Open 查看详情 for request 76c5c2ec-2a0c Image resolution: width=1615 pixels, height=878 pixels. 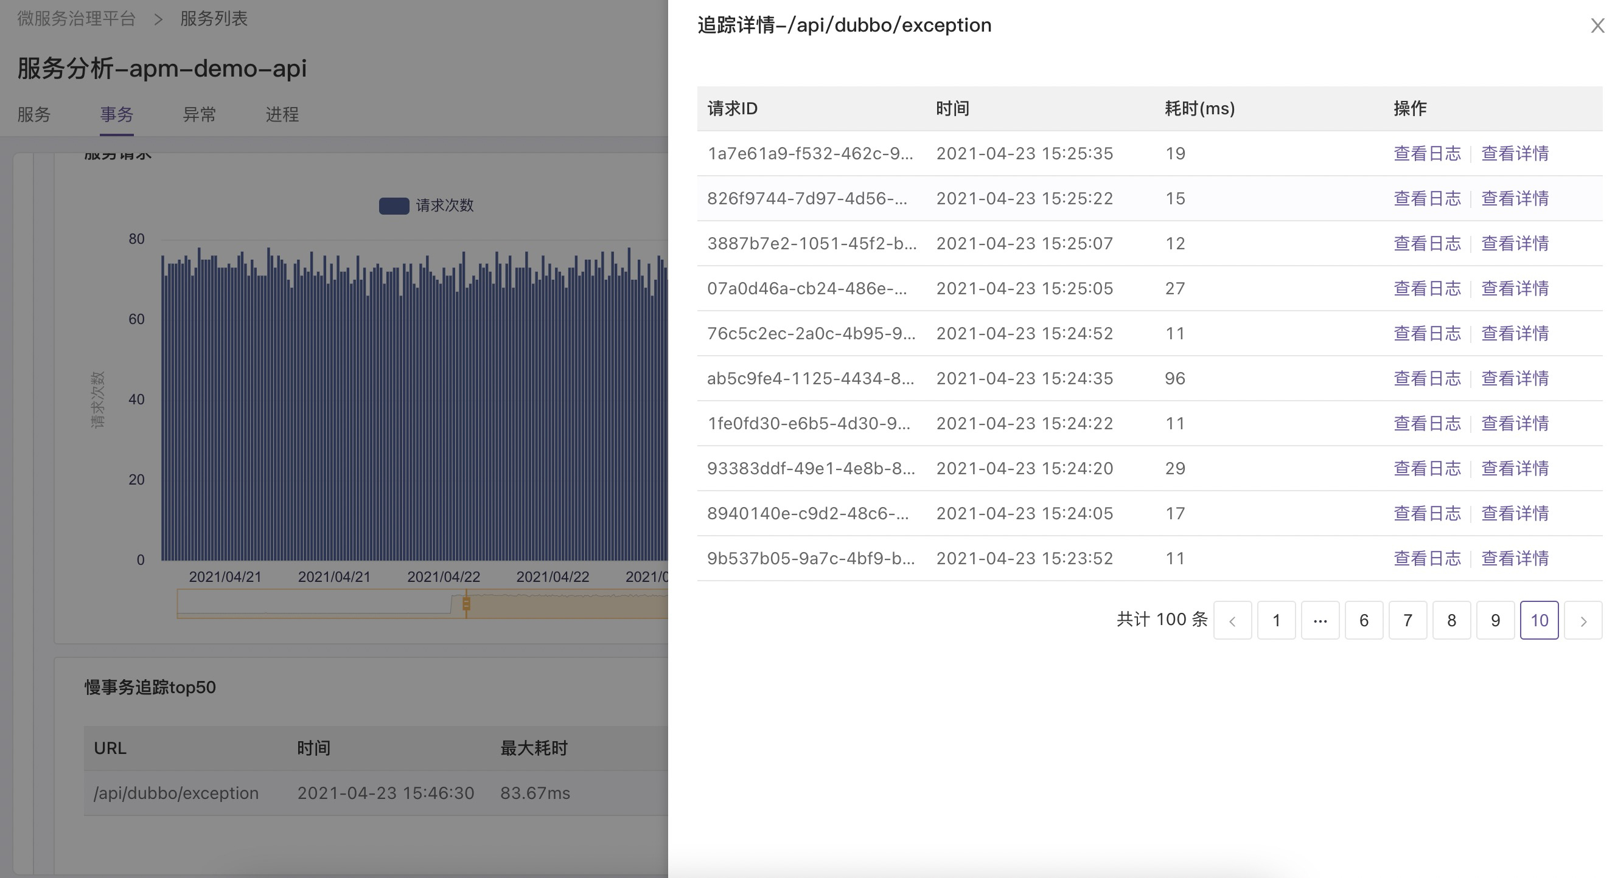click(x=1515, y=333)
